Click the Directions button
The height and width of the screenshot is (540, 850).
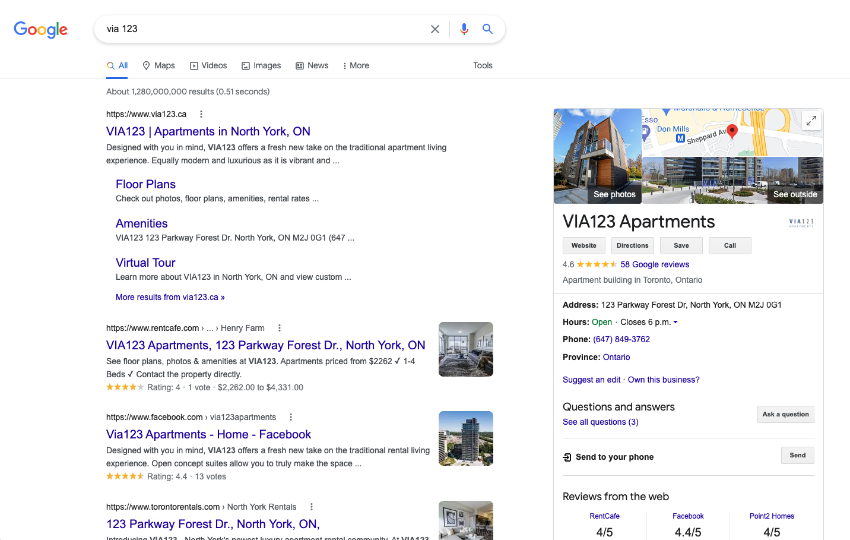pyautogui.click(x=633, y=245)
